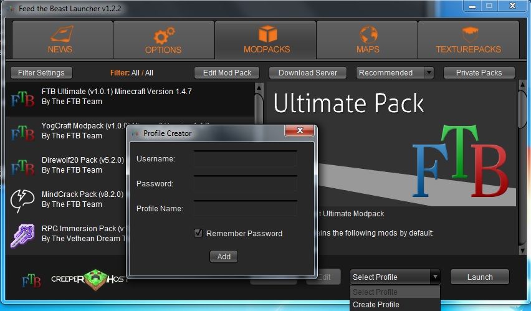This screenshot has height=311, width=531.
Task: Toggle the Remember Password checkbox
Action: click(198, 233)
